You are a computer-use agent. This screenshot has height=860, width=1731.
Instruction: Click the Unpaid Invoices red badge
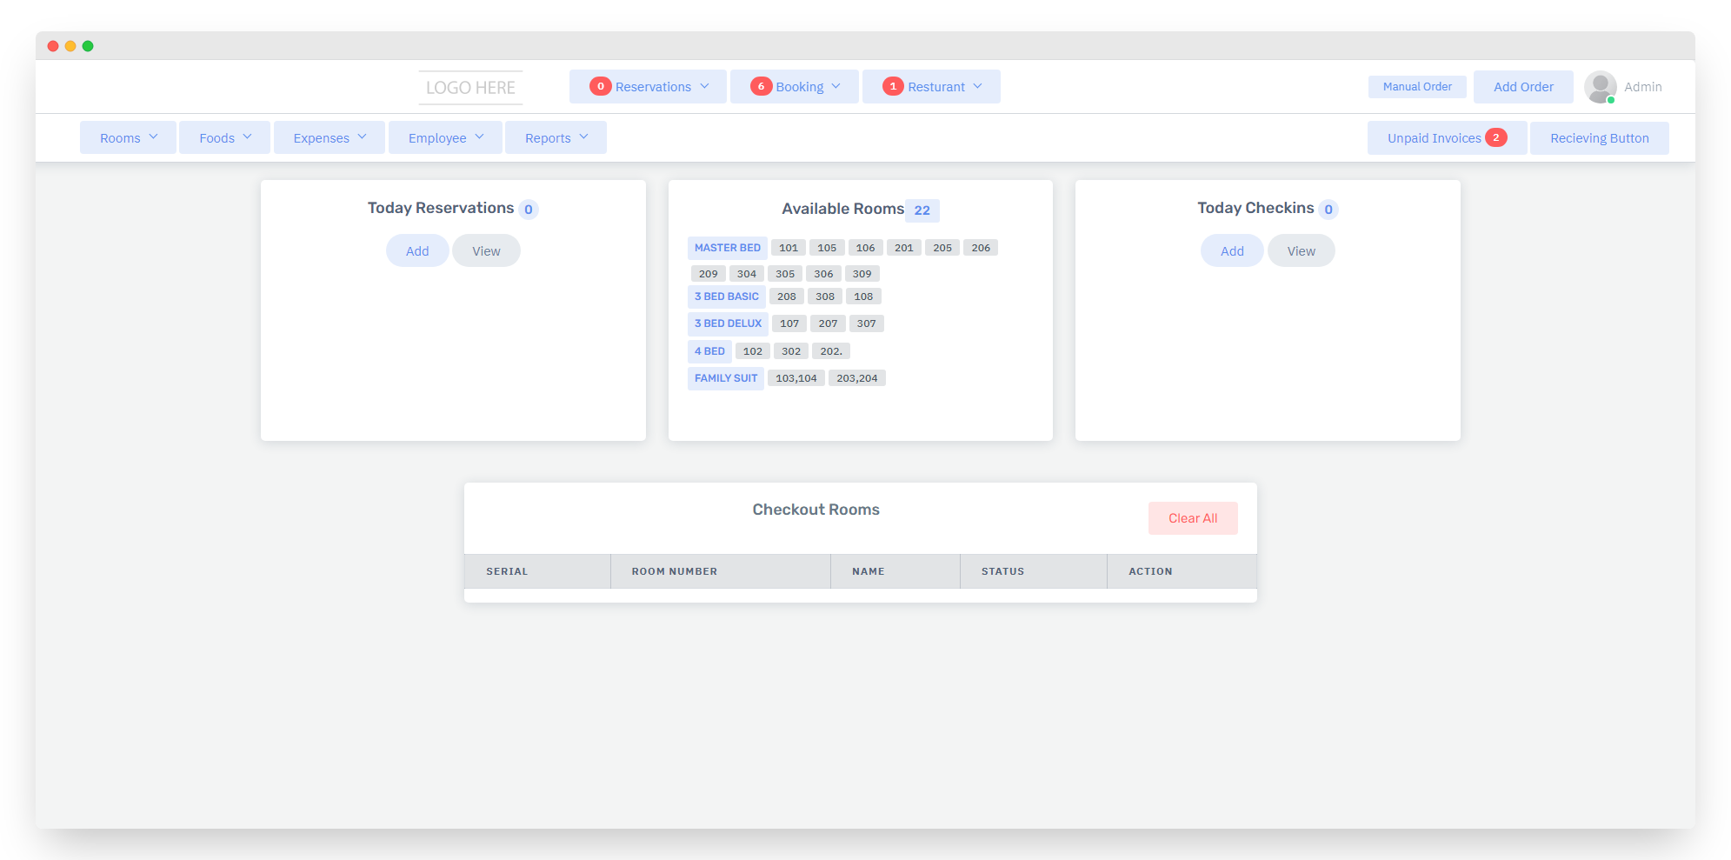click(x=1495, y=137)
